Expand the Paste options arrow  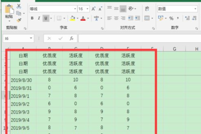click(9, 21)
